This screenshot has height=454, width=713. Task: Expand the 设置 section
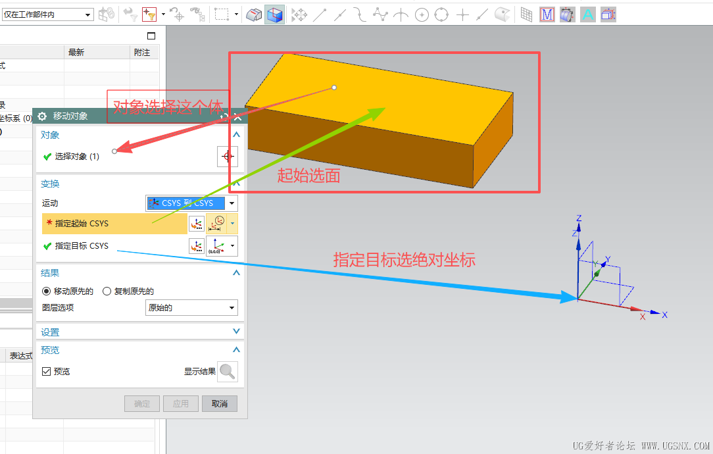point(236,332)
